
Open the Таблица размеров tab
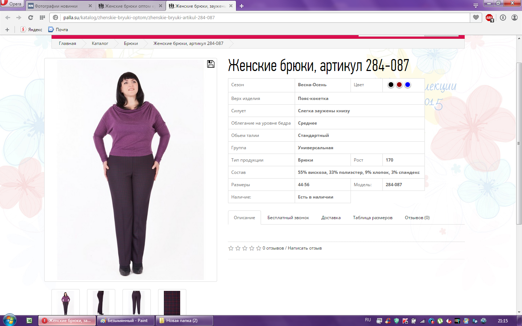pos(373,218)
